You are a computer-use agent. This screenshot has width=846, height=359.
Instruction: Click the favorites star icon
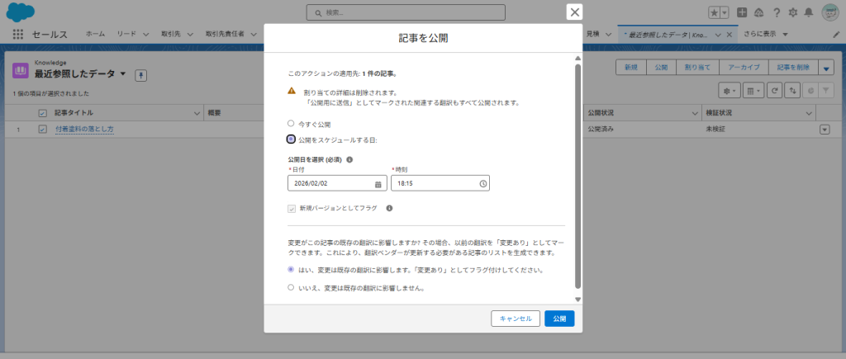pos(714,13)
